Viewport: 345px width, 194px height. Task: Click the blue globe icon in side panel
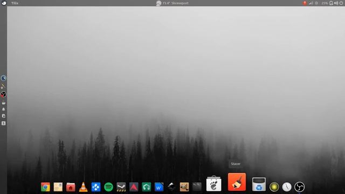click(x=3, y=78)
